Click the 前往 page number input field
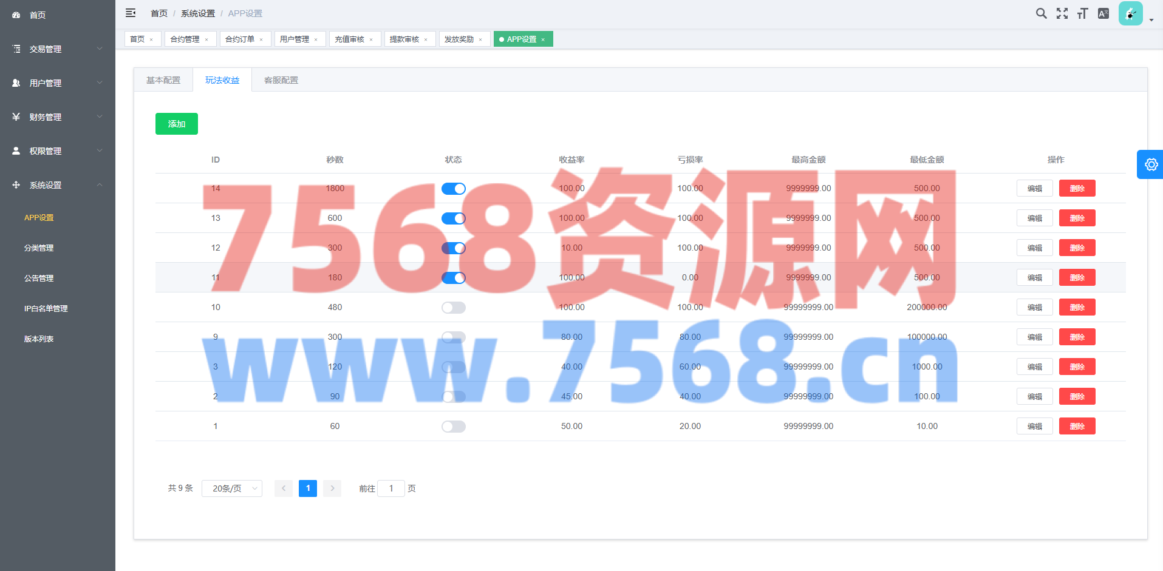The height and width of the screenshot is (571, 1163). coord(391,488)
